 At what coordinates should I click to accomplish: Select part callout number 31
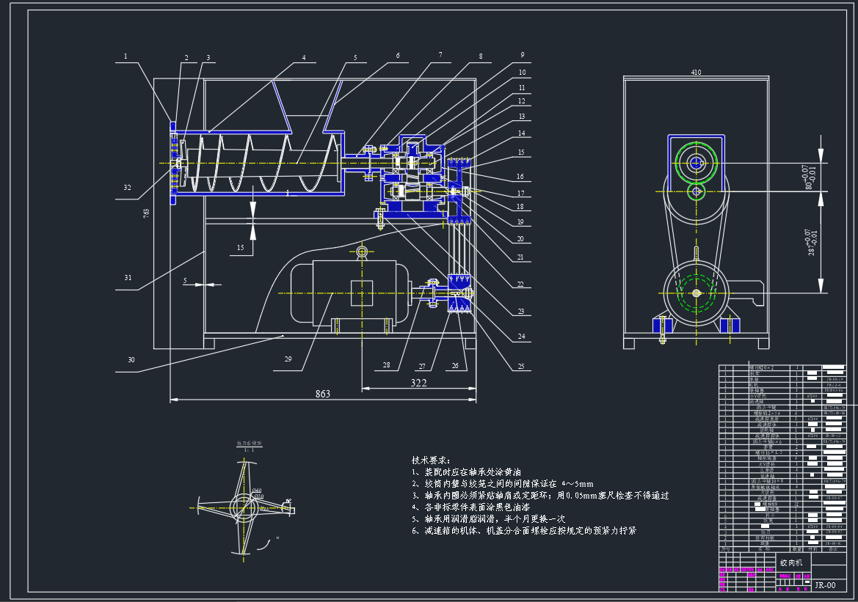(127, 276)
